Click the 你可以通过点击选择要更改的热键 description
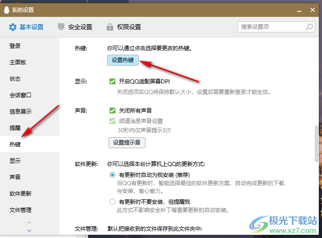This screenshot has width=322, height=238. [x=150, y=48]
